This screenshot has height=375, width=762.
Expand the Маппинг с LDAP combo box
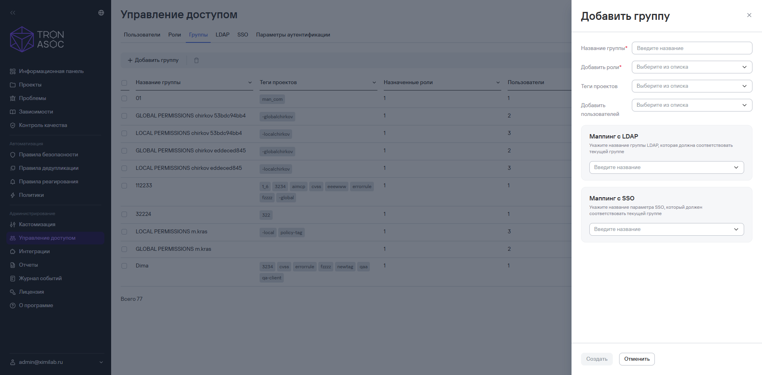pyautogui.click(x=666, y=167)
